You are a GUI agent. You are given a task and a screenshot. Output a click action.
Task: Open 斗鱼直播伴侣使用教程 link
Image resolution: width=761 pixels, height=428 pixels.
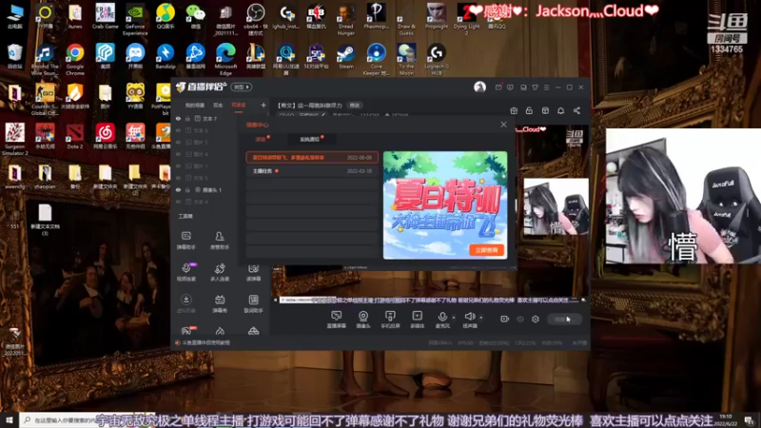pyautogui.click(x=206, y=342)
